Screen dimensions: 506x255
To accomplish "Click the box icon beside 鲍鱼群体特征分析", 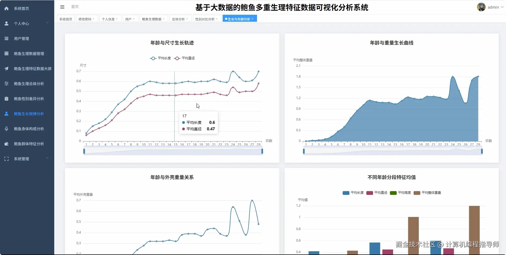I will pyautogui.click(x=6, y=144).
